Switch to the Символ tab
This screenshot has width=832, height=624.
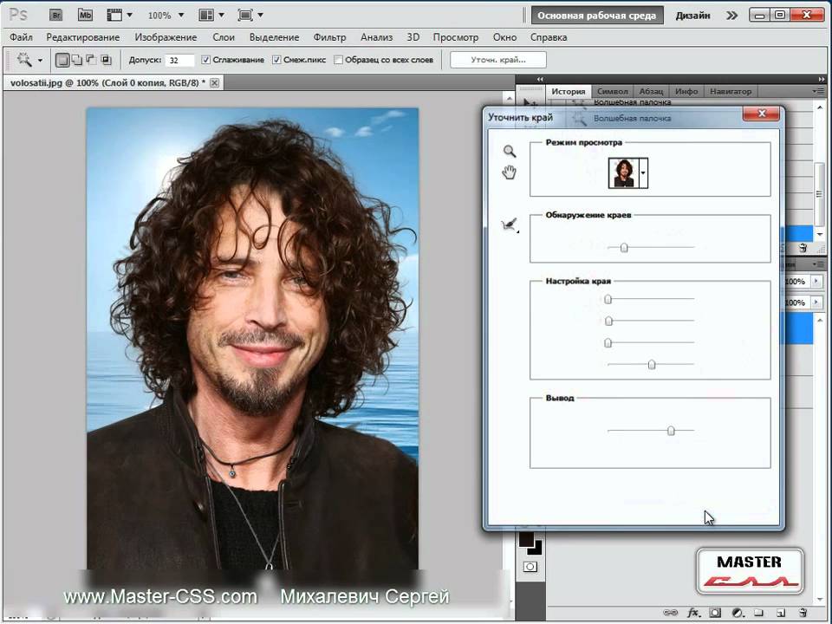coord(613,91)
